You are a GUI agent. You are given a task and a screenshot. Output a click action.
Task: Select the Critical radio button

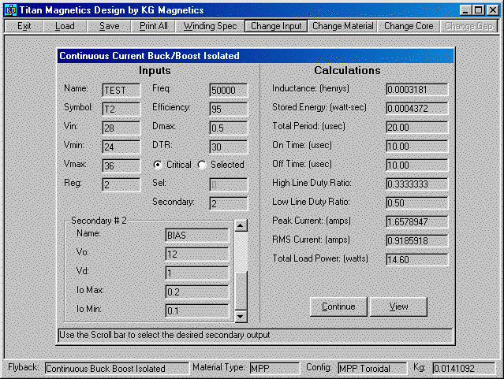(158, 165)
